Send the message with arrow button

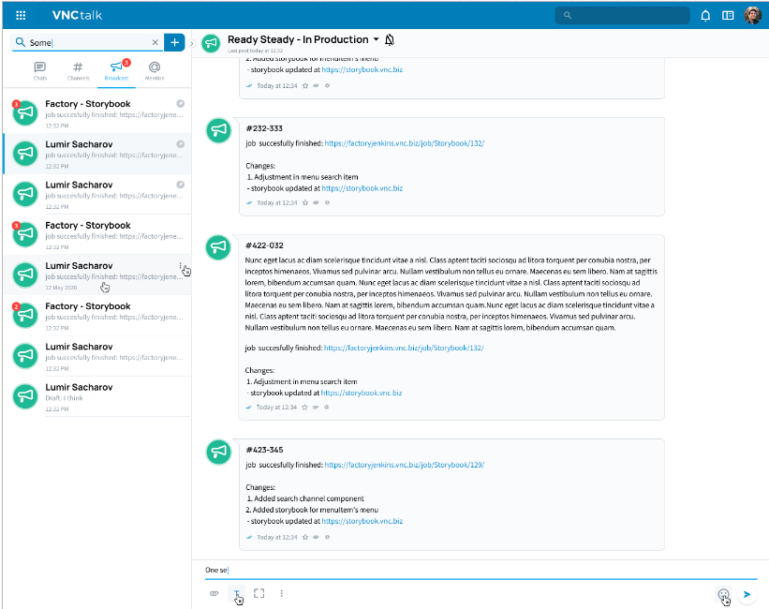tap(747, 593)
